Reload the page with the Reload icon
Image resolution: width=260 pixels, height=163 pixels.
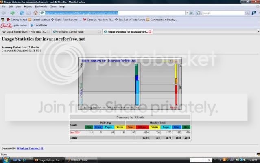coord(22,13)
